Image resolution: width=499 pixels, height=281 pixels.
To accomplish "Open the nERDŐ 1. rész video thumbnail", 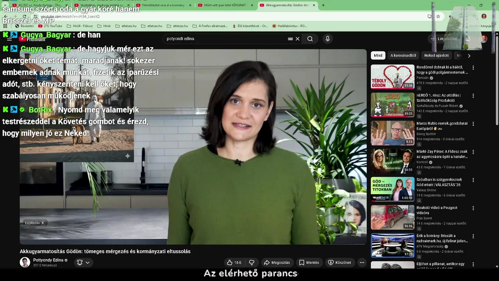I will [x=393, y=105].
